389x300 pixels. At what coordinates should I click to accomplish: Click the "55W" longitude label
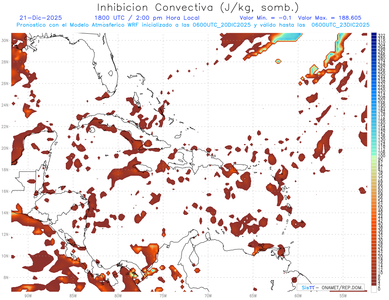click(x=343, y=296)
